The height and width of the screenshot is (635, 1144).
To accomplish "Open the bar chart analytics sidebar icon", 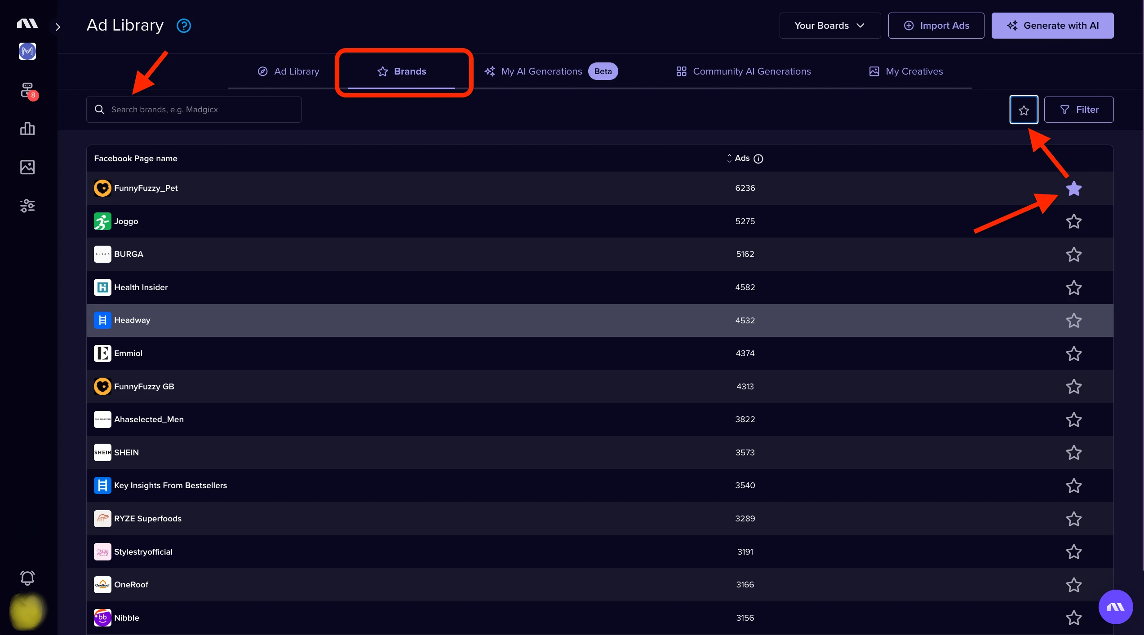I will coord(27,129).
